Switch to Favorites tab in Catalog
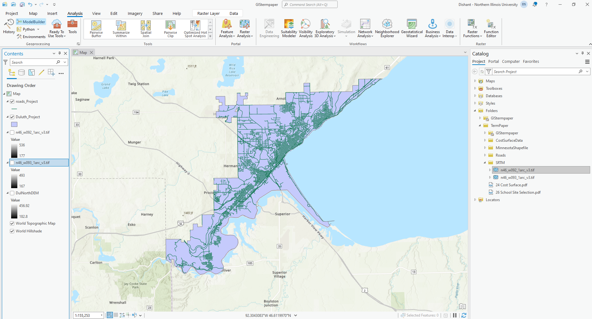This screenshot has height=319, width=592. [x=531, y=62]
